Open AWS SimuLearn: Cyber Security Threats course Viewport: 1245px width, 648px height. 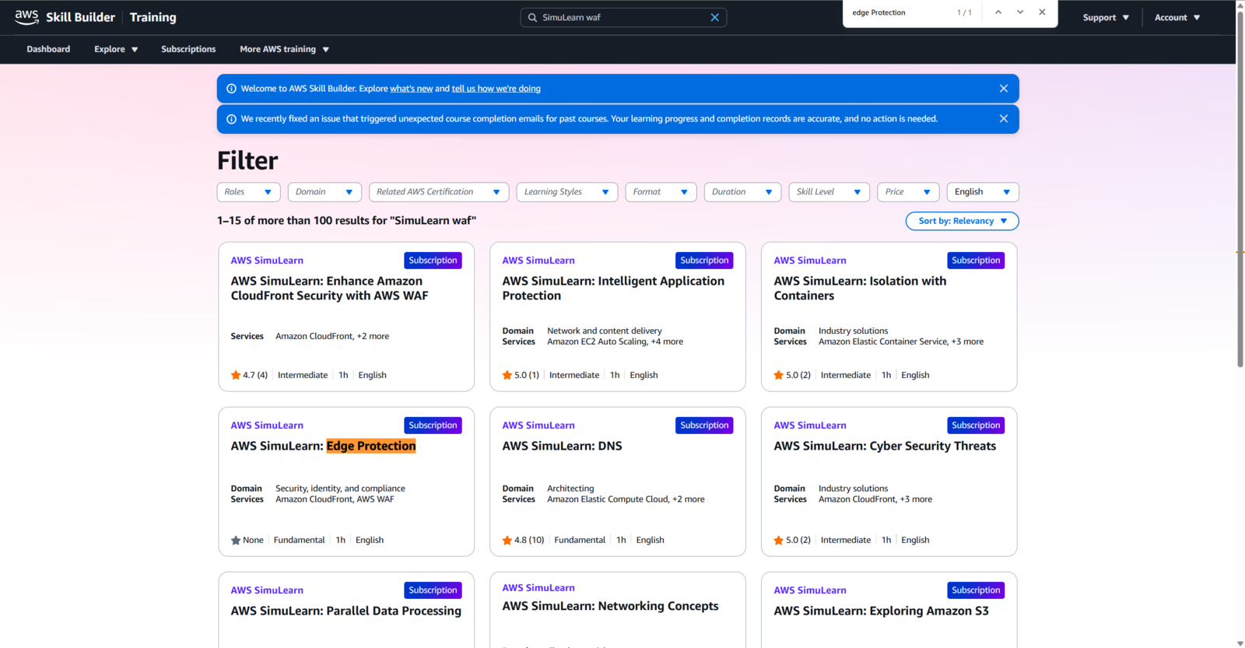885,446
